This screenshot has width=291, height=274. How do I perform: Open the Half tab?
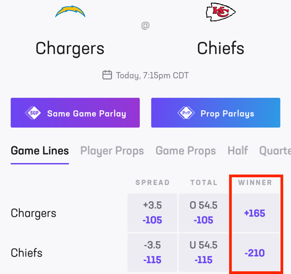(x=238, y=151)
